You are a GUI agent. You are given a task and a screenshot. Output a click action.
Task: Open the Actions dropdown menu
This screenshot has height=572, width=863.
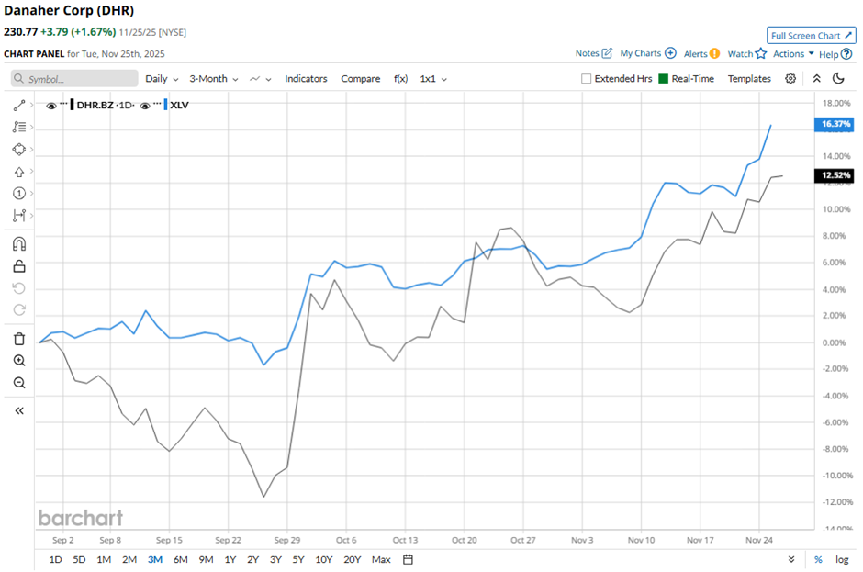point(793,54)
